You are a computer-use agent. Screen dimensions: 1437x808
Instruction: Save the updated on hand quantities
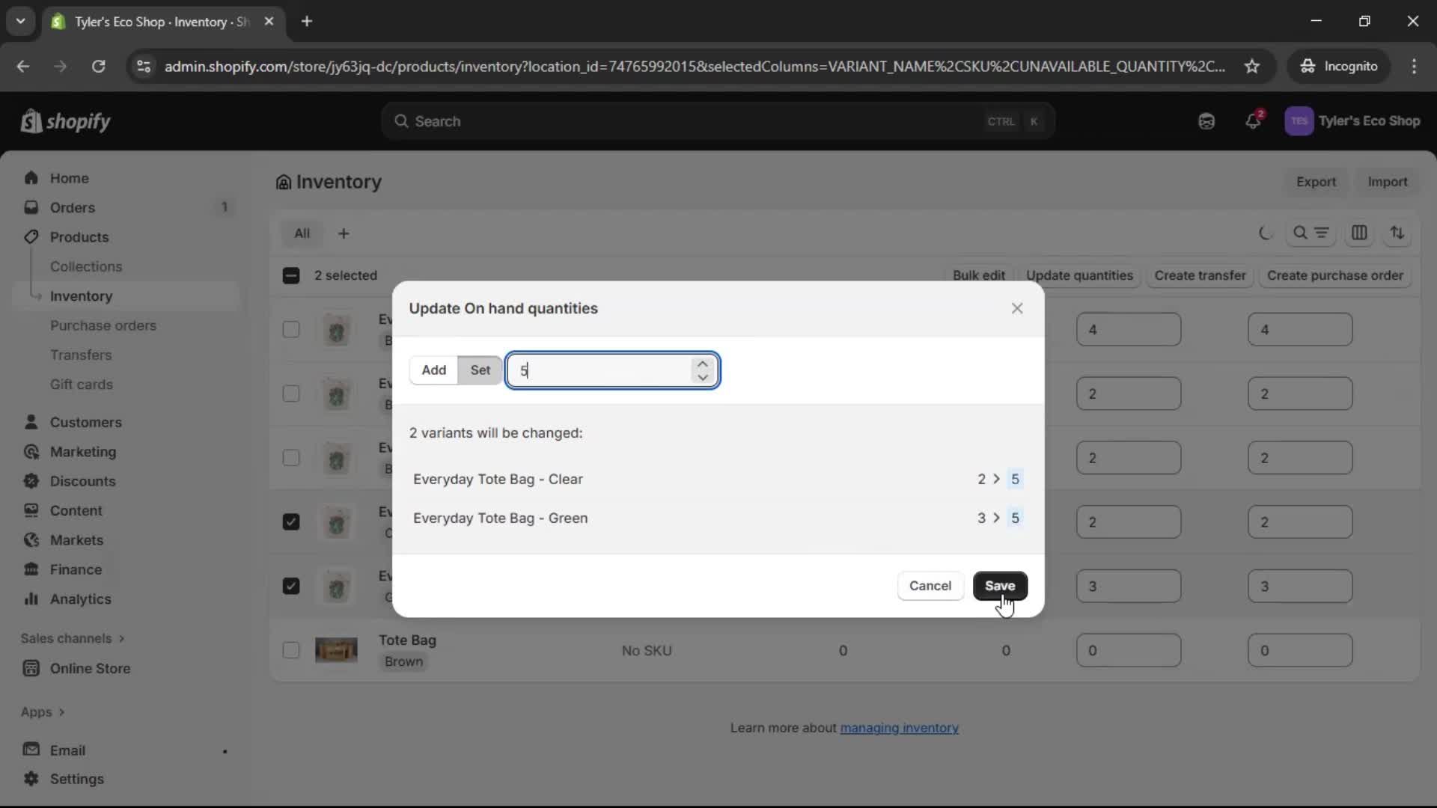(x=1000, y=586)
